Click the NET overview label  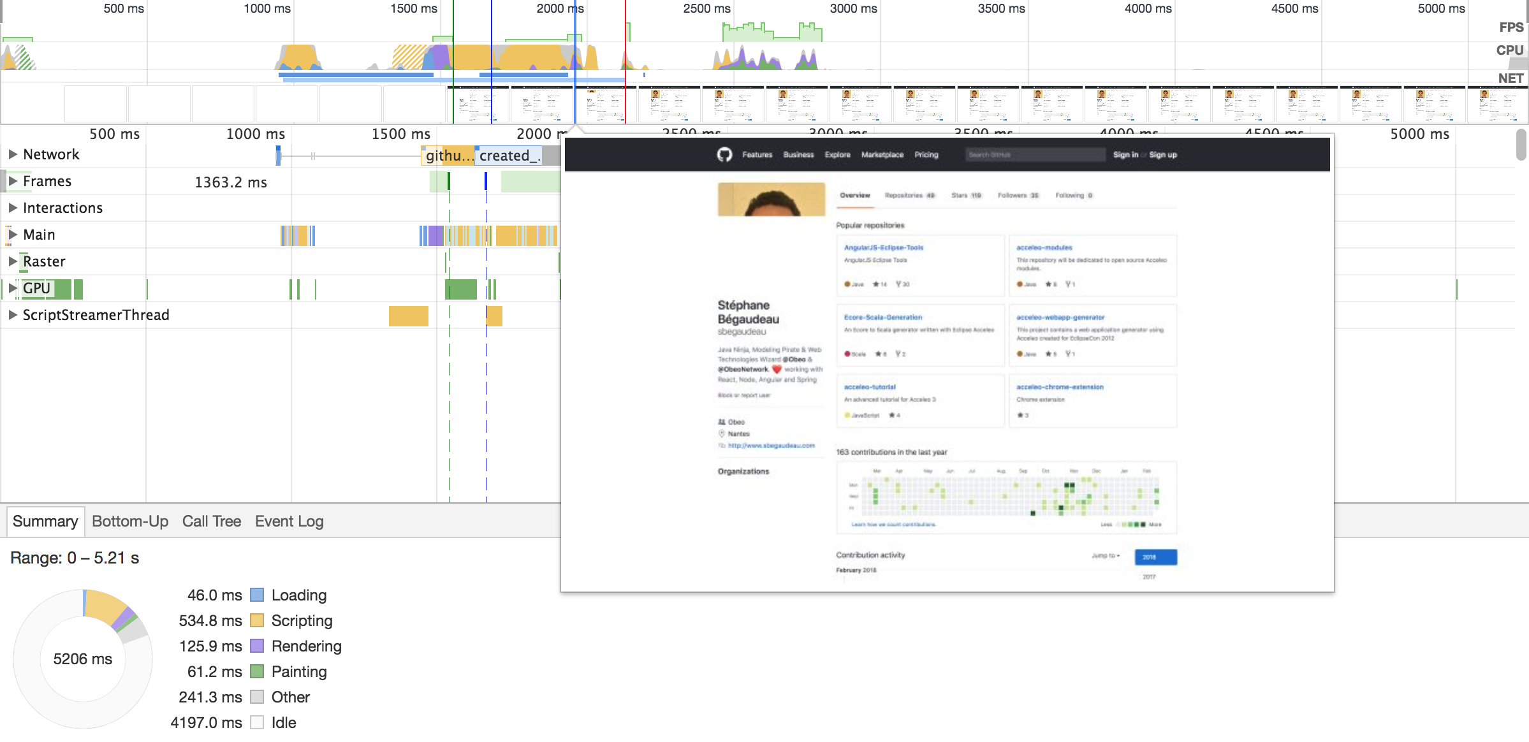tap(1511, 78)
